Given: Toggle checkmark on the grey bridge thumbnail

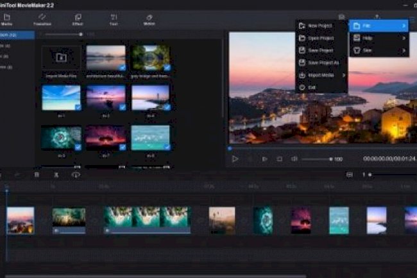Looking at the screenshot, I should click(x=167, y=67).
